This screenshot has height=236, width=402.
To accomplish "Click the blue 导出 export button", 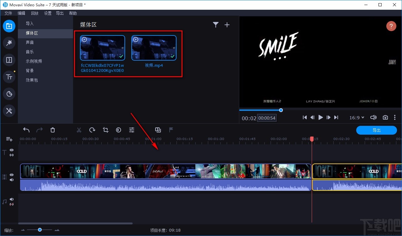I will coord(377,130).
